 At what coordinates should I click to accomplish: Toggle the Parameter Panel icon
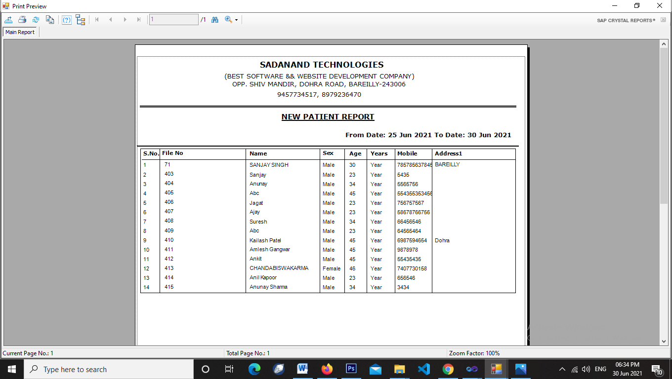[x=67, y=20]
